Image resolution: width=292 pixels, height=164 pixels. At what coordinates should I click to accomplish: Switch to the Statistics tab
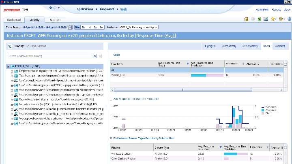click(55, 20)
